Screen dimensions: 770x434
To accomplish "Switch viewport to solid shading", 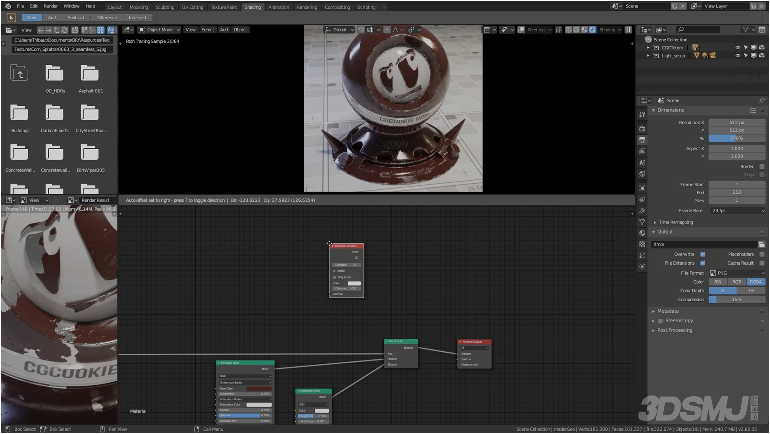I will point(576,30).
